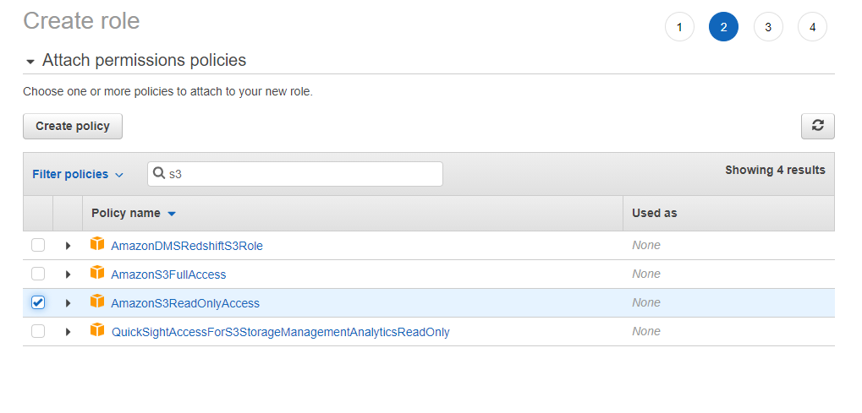
Task: Click the Showing 4 results text
Action: (x=775, y=170)
